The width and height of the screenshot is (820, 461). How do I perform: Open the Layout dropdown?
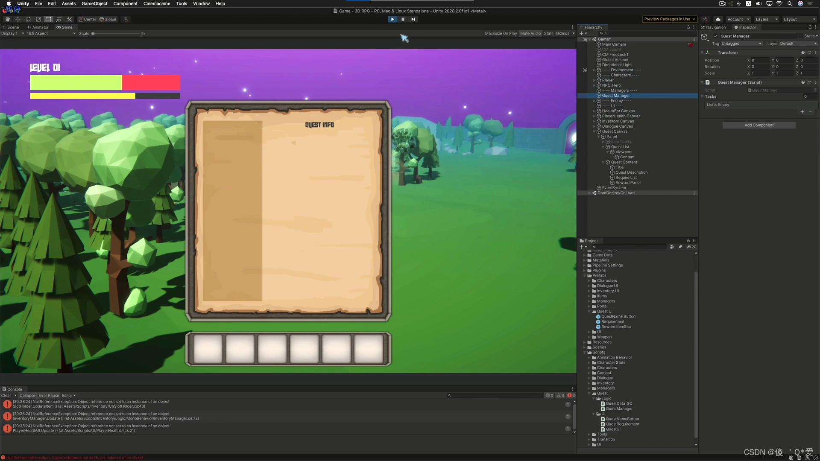pyautogui.click(x=799, y=19)
